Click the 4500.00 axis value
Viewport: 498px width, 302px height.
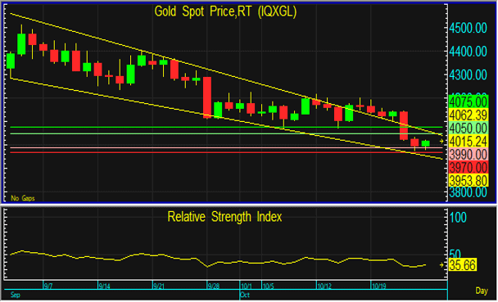[469, 28]
